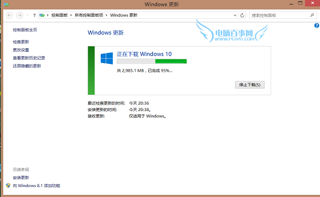Open the address bar history dropdown
Image resolution: width=320 pixels, height=197 pixels.
[x=235, y=15]
